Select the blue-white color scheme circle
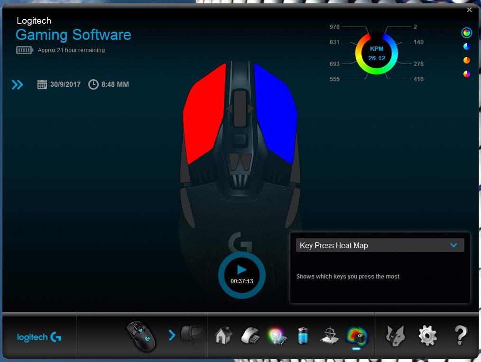Screen dimensions: 481x362 (x=467, y=46)
